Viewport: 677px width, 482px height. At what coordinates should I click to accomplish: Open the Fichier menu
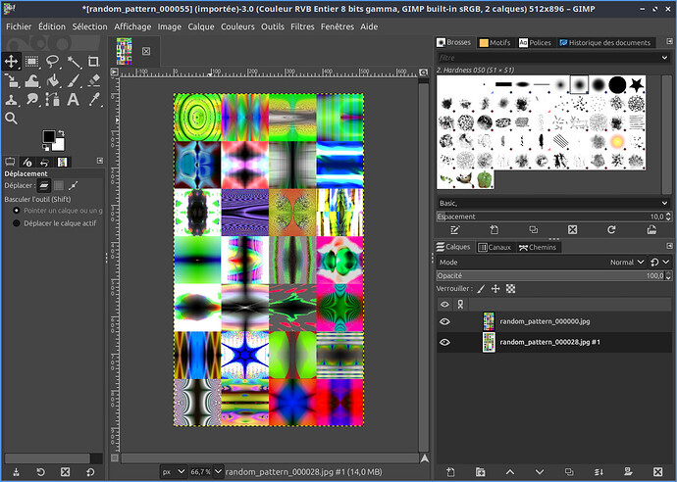(x=19, y=26)
